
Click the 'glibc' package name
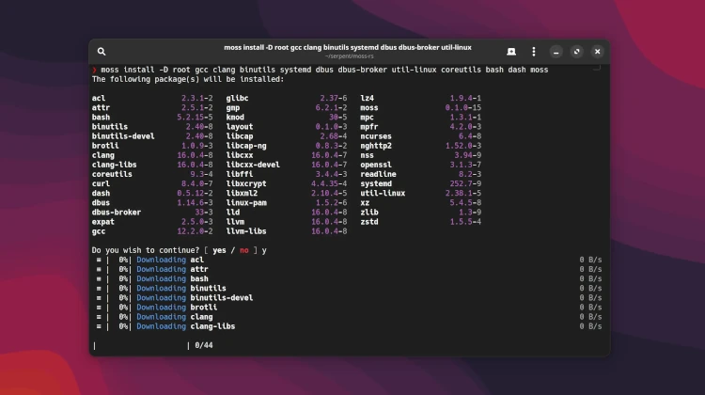(x=237, y=98)
